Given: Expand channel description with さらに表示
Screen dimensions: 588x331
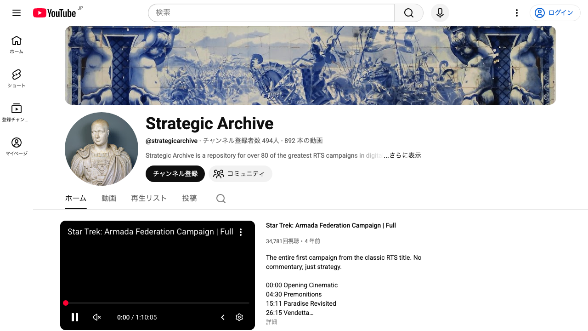Looking at the screenshot, I should click(402, 155).
